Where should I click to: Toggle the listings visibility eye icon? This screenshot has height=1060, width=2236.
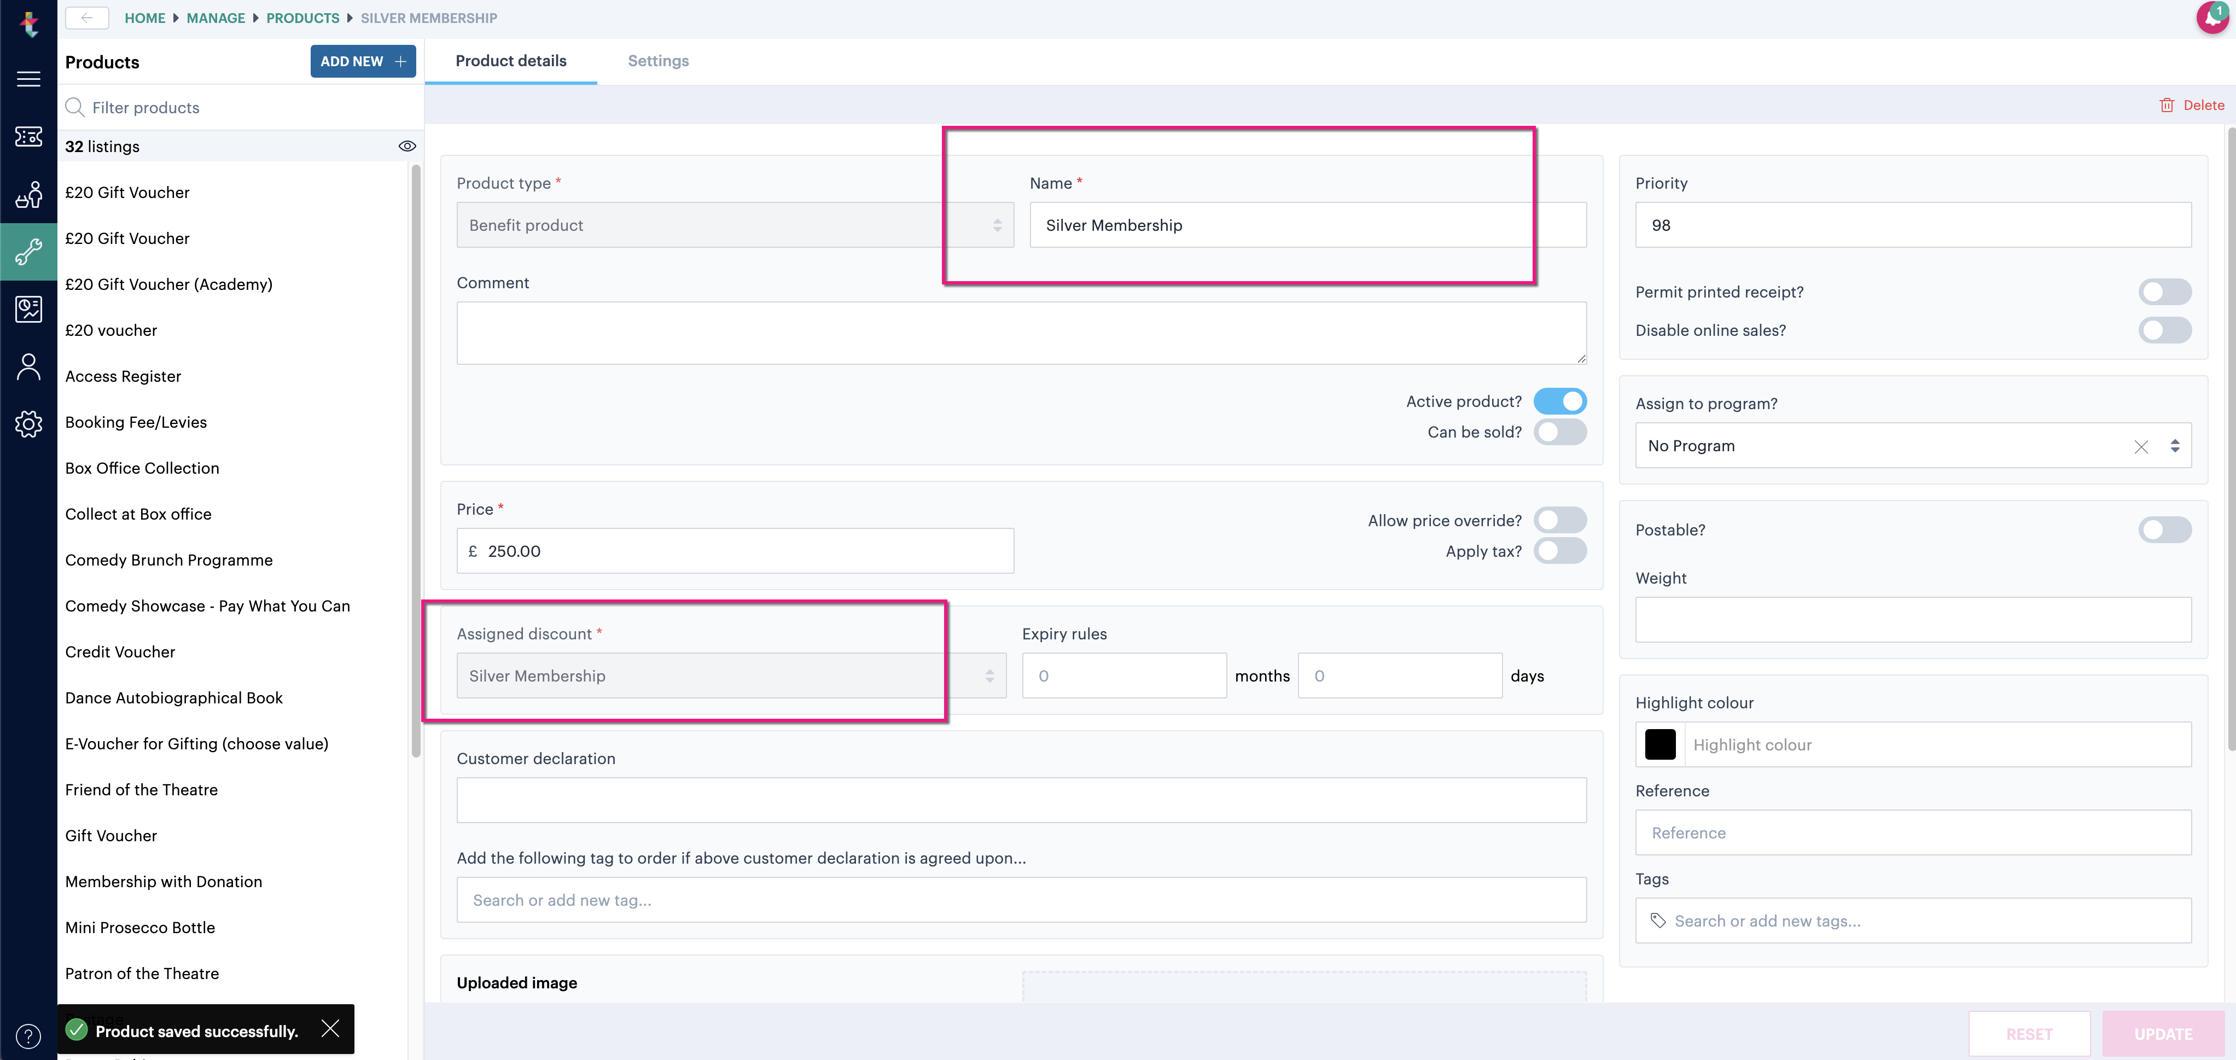point(407,146)
